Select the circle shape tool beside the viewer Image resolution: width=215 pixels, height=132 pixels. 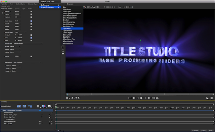[63, 51]
